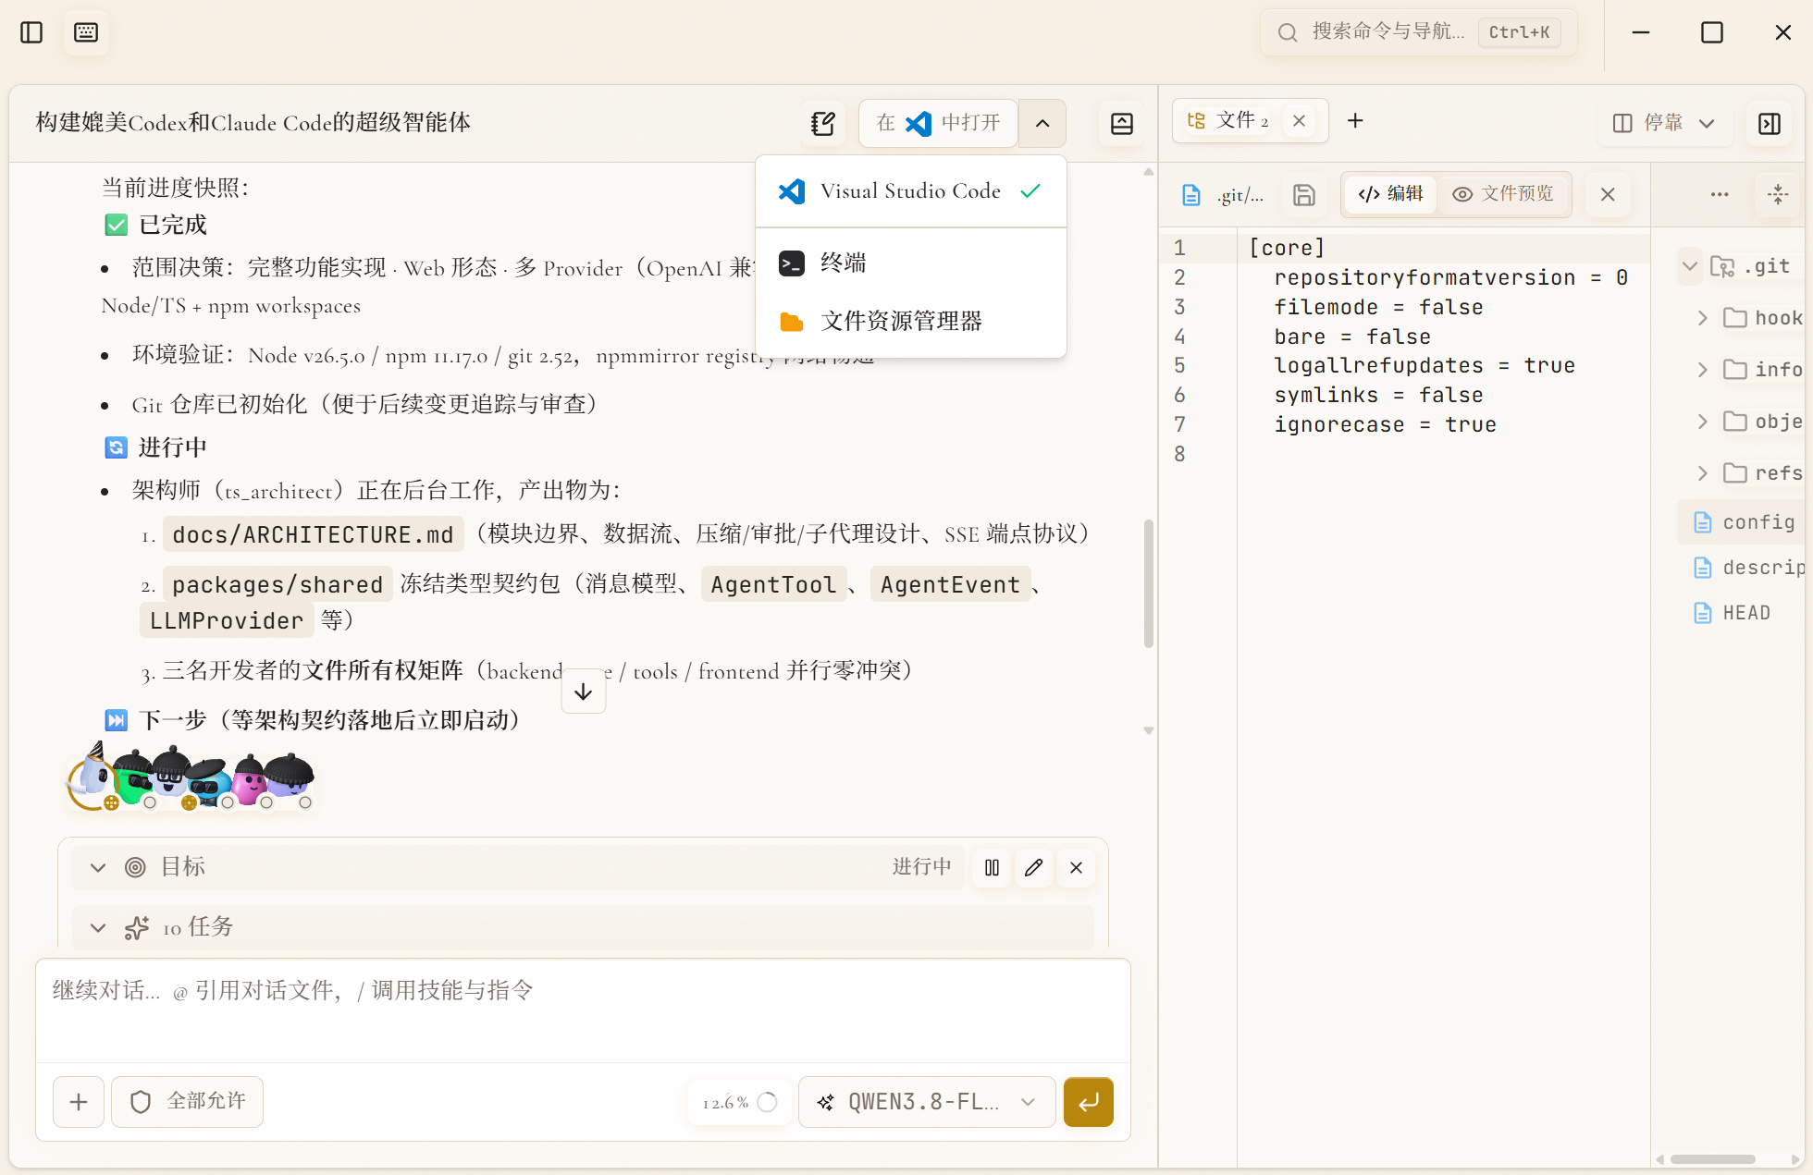The height and width of the screenshot is (1175, 1813).
Task: Pause the goal in progress
Action: (x=992, y=867)
